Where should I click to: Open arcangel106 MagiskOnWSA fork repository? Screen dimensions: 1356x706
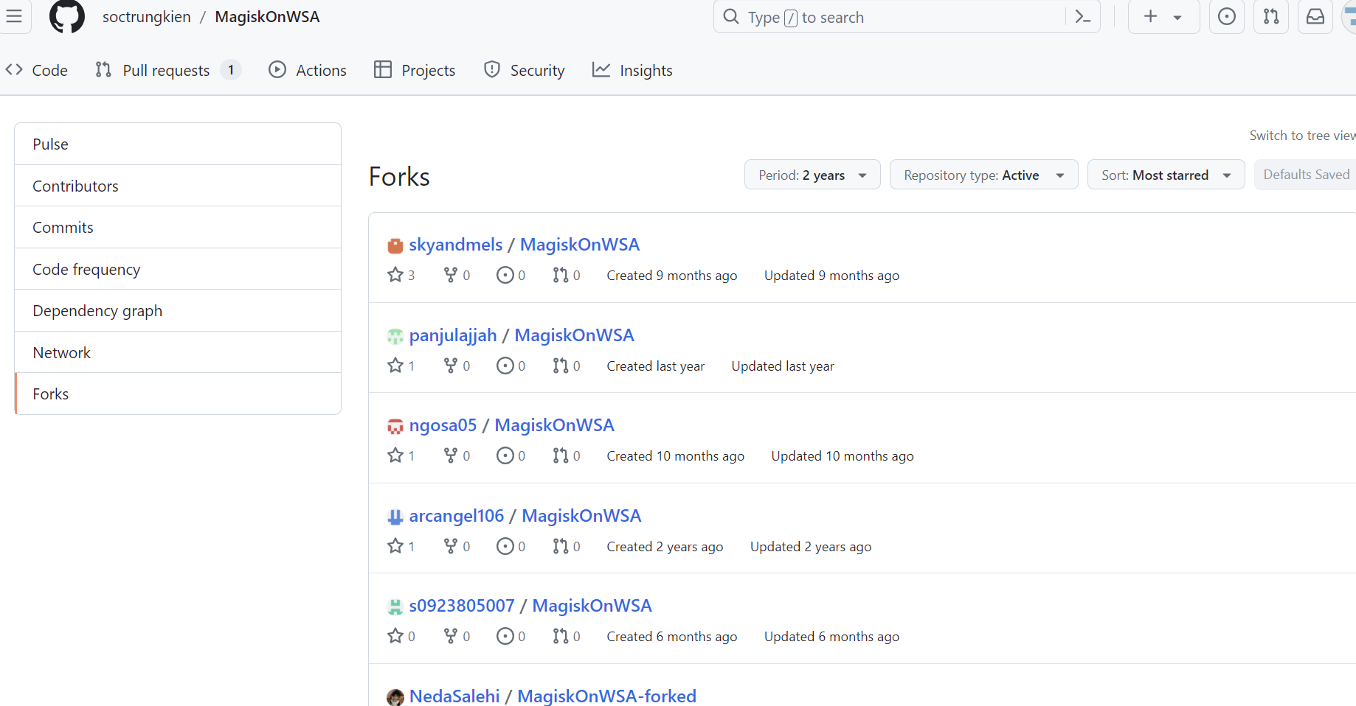pyautogui.click(x=581, y=516)
